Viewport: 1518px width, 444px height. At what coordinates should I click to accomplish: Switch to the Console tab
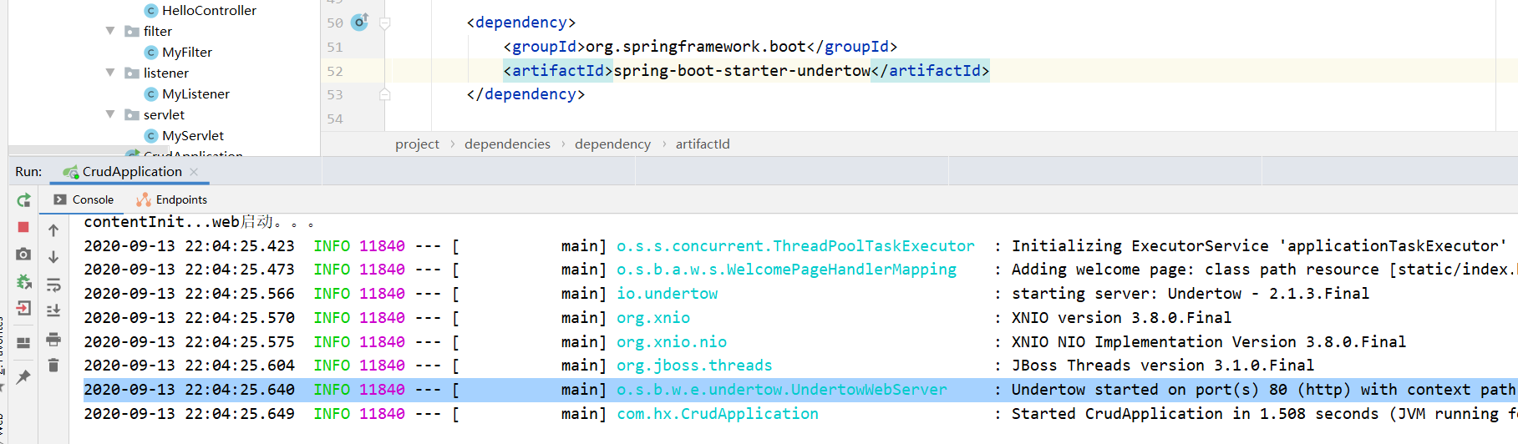coord(84,200)
